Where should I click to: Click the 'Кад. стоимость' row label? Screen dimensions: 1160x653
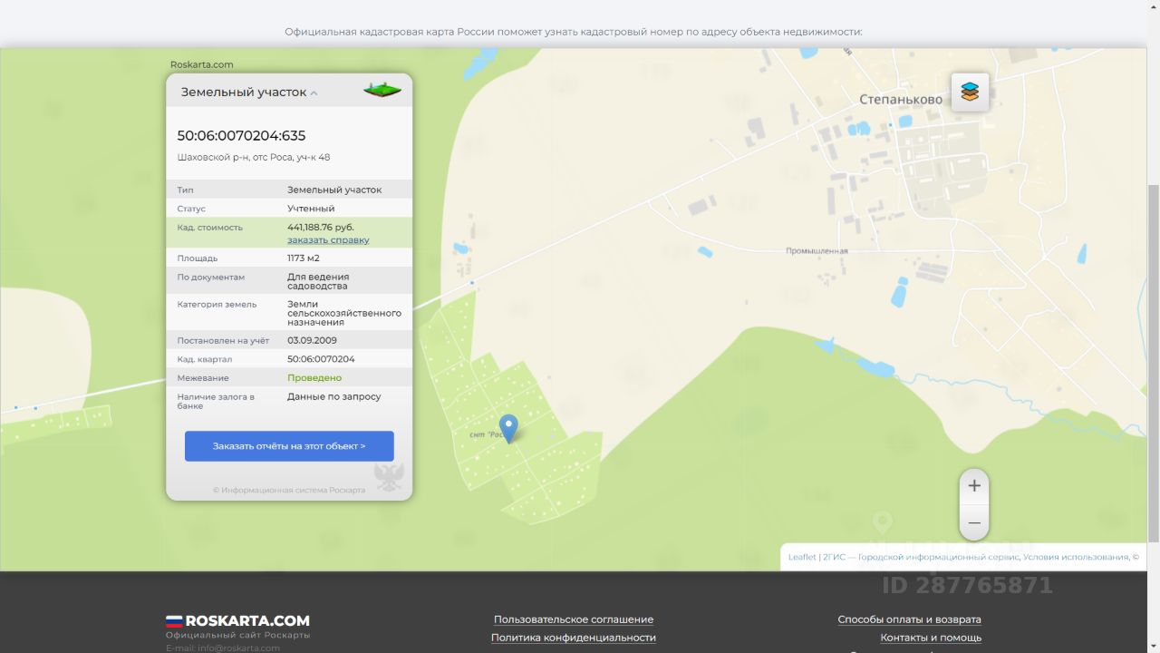210,228
